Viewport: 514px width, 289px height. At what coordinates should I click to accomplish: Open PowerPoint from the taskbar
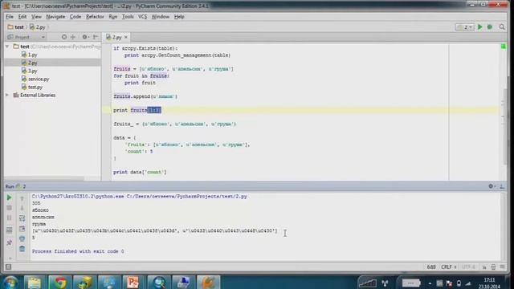133,283
